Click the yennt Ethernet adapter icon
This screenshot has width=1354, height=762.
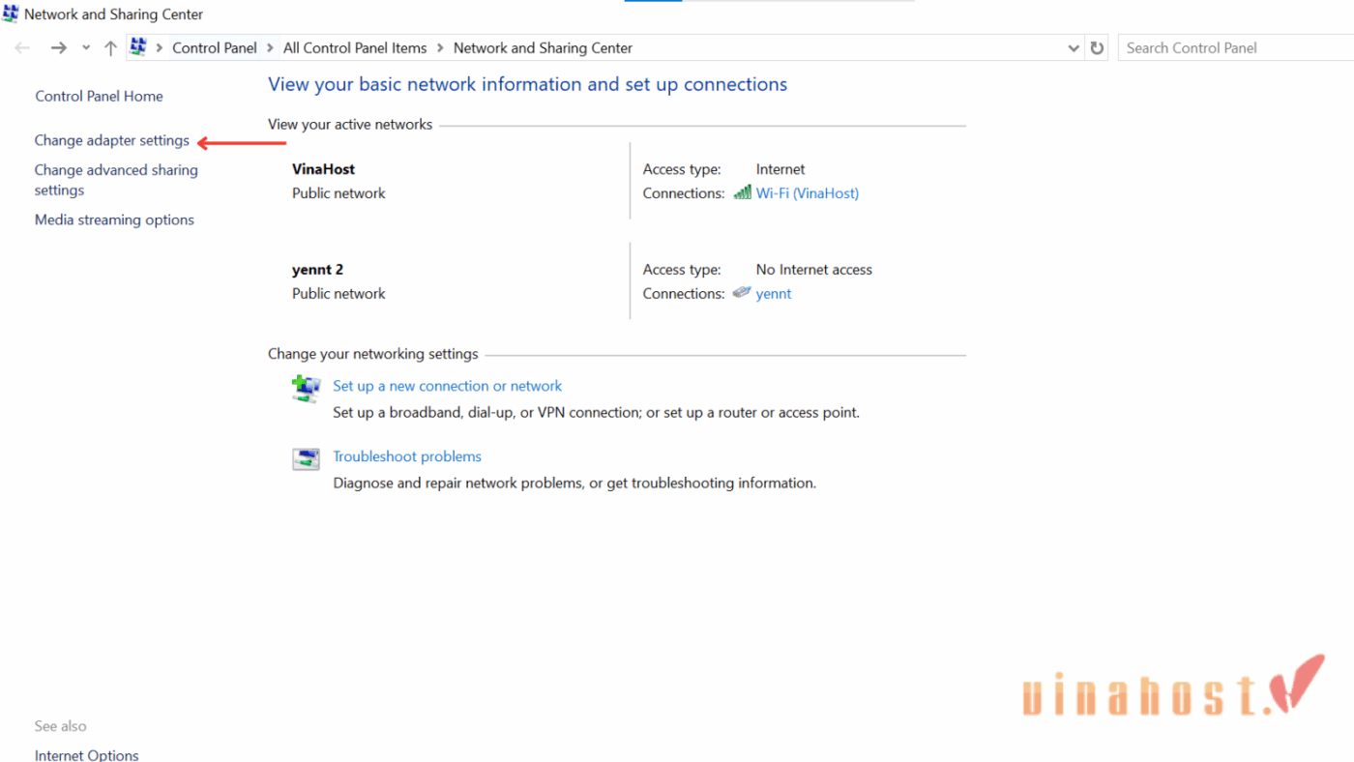tap(742, 293)
